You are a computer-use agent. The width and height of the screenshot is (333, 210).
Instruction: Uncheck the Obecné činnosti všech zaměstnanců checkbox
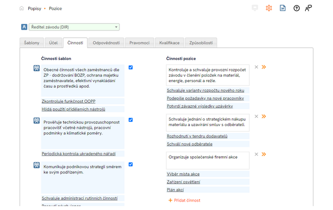pyautogui.click(x=130, y=67)
